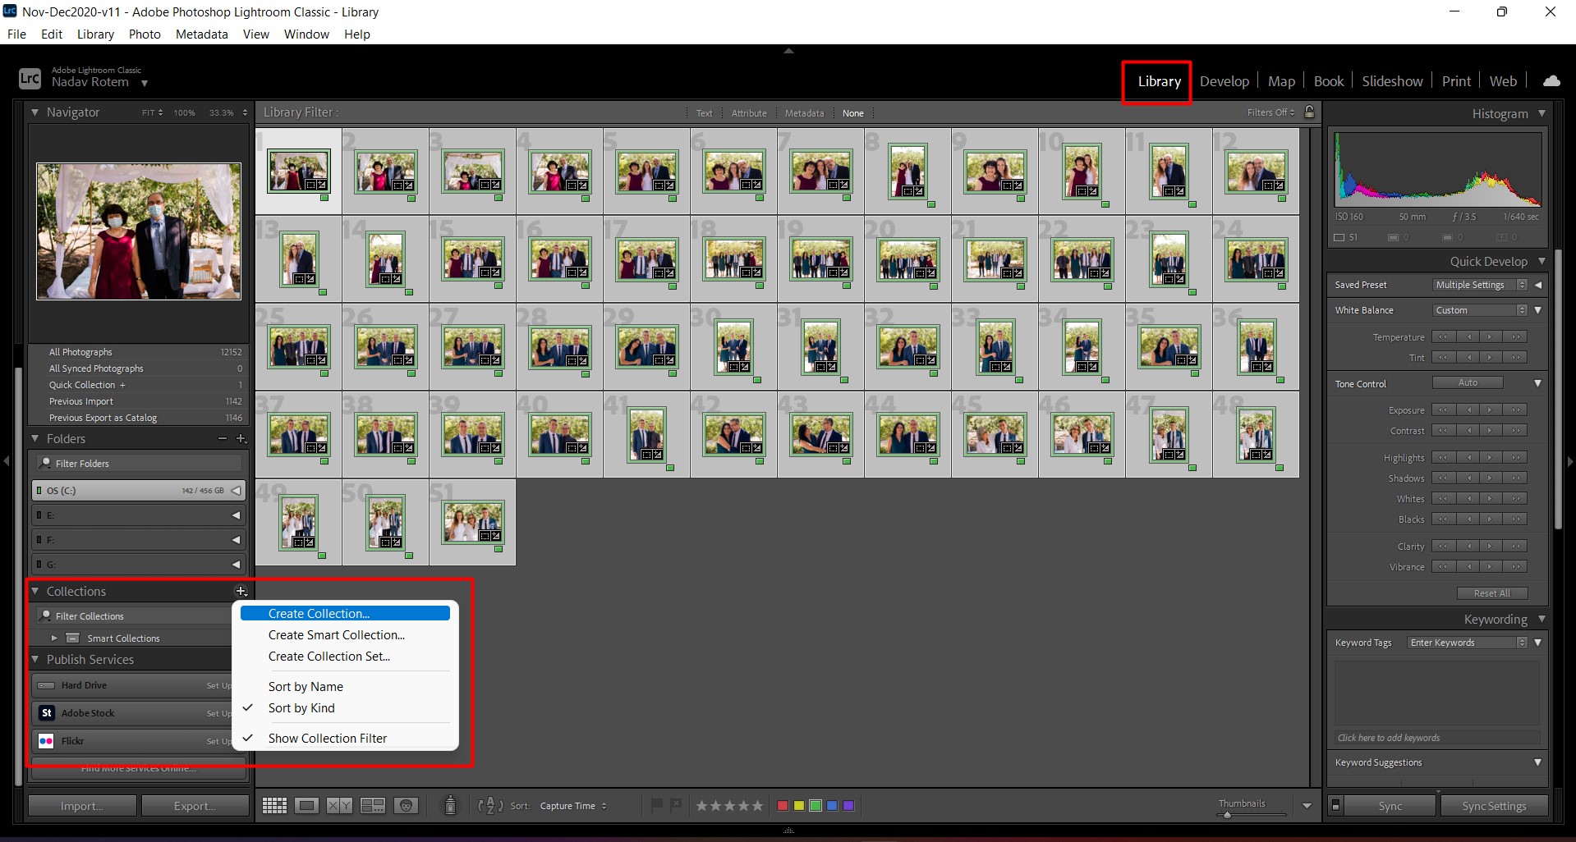This screenshot has height=842, width=1576.
Task: Set flag as Rejected icon
Action: (x=676, y=805)
